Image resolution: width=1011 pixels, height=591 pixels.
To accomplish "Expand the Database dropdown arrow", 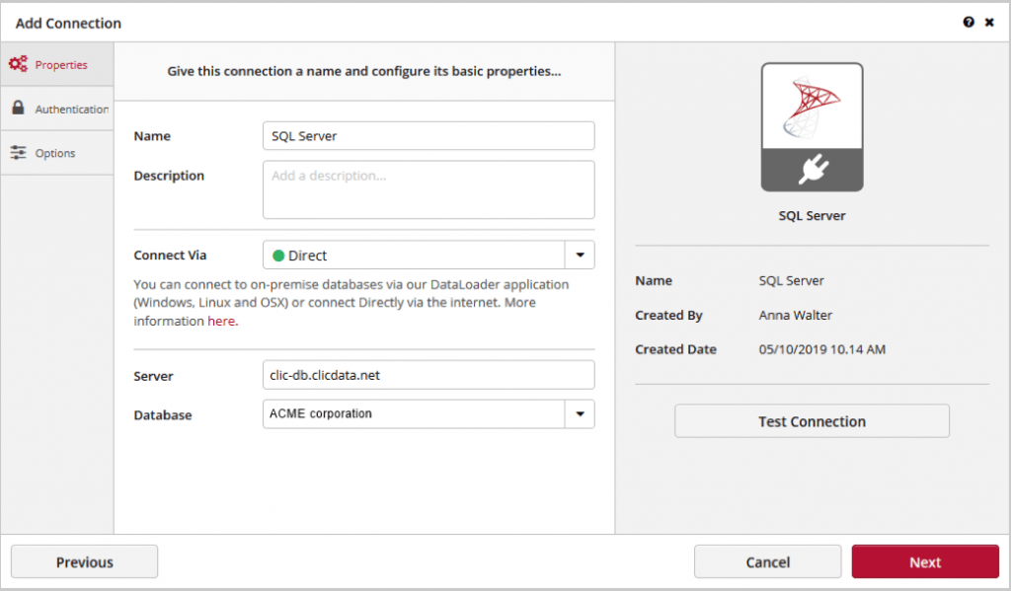I will 580,413.
